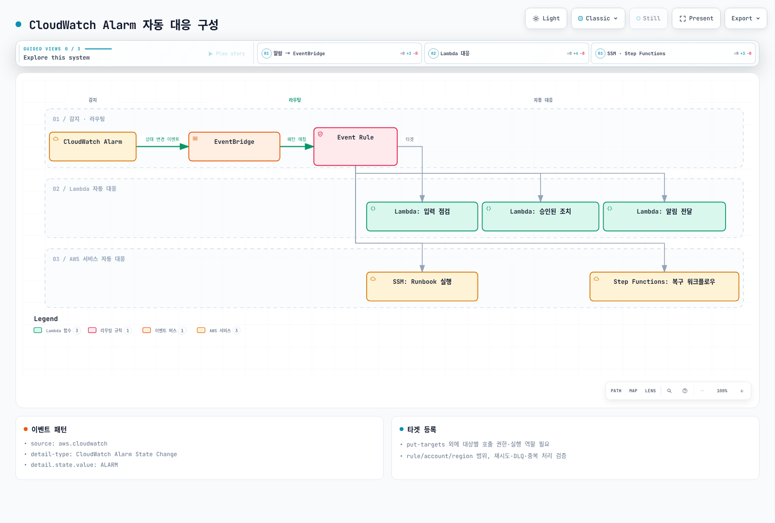Toggle AWS 서비스 legend filter
775x523 pixels.
pyautogui.click(x=218, y=331)
